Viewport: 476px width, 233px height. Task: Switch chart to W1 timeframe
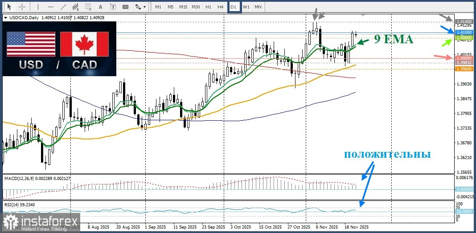coord(246,7)
